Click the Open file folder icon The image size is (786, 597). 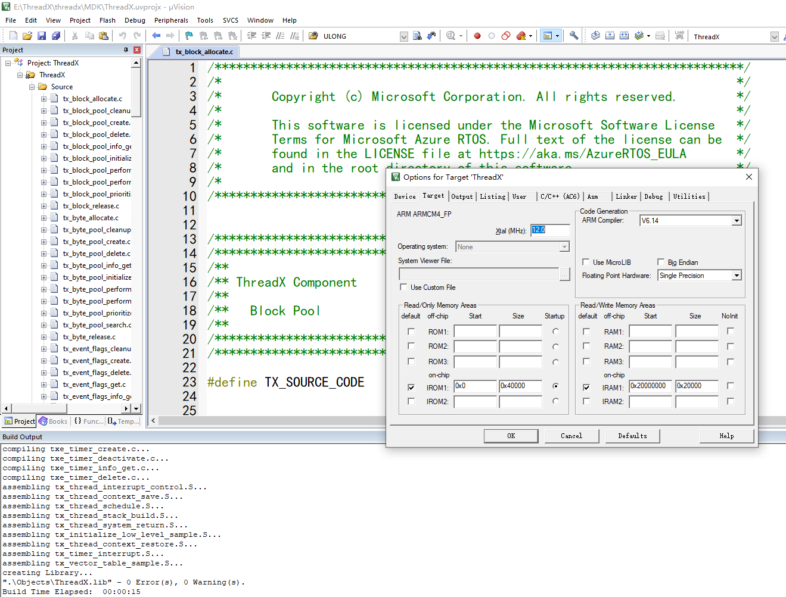[x=27, y=36]
